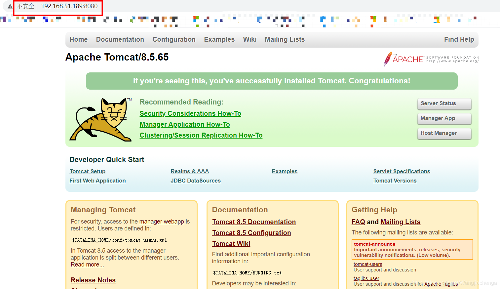Open the Tomcat Versions link

[x=395, y=181]
